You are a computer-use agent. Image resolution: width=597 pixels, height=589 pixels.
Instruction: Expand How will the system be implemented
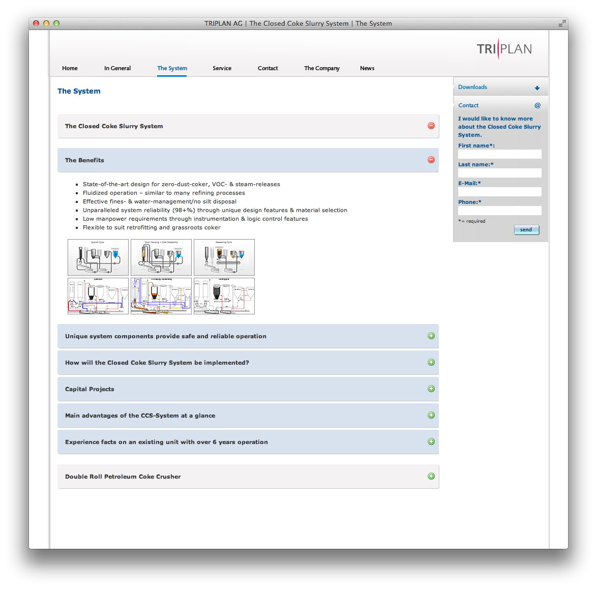[x=431, y=362]
